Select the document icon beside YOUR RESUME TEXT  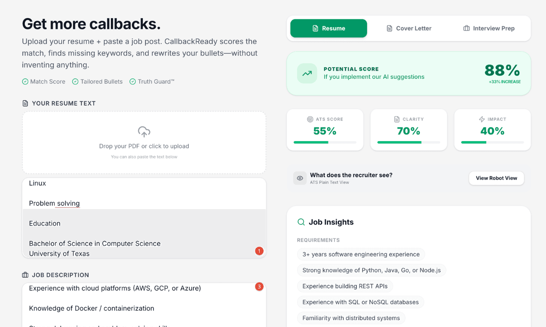tap(25, 103)
